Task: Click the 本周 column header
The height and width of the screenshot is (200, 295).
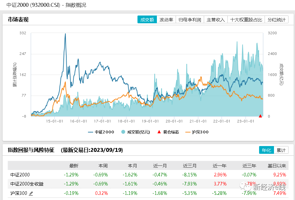Action: tap(103, 166)
